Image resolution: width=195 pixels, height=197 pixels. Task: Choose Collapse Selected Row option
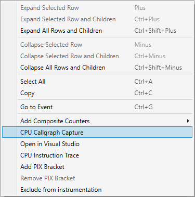[x=97, y=45]
